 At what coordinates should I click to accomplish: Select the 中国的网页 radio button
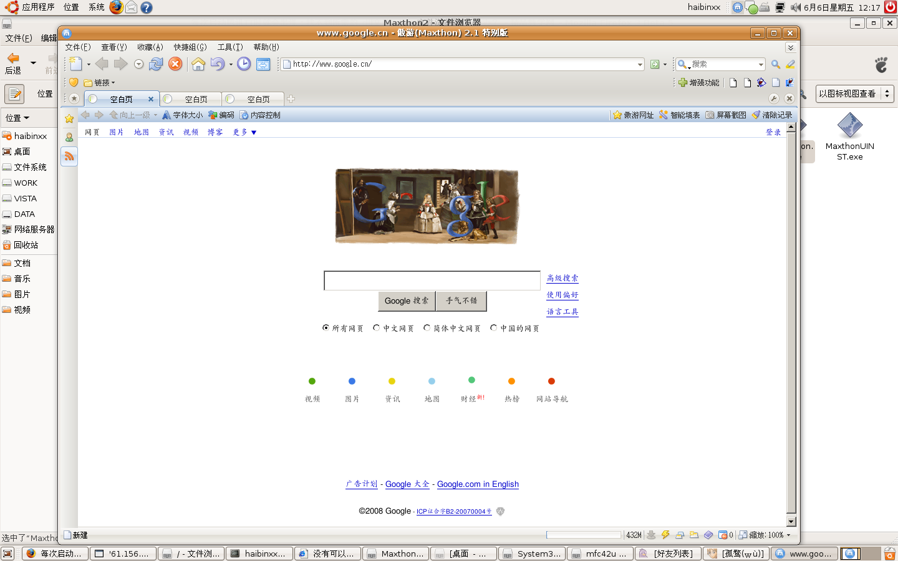pos(493,328)
